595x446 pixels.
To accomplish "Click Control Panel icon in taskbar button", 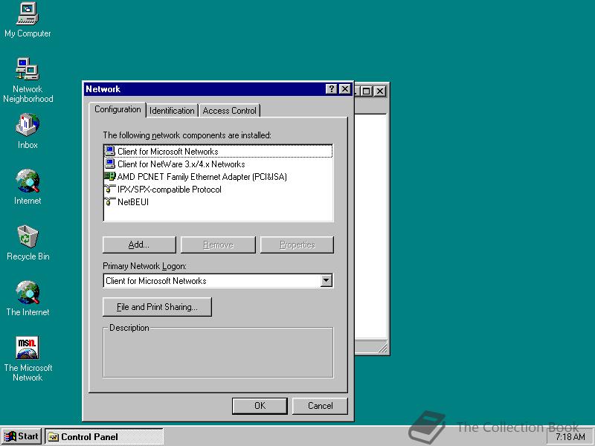I will [53, 437].
